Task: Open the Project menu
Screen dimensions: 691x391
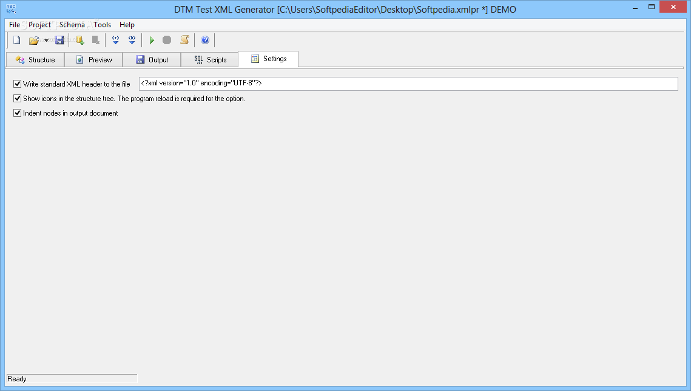Action: [39, 25]
